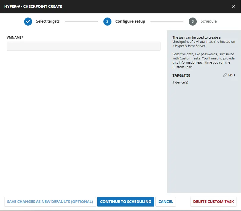Save changes as new defaults
This screenshot has height=211, width=241.
tap(50, 201)
